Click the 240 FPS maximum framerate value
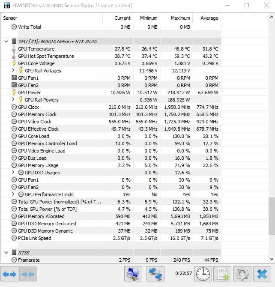Screen dimensions: 275x287 tap(182, 260)
